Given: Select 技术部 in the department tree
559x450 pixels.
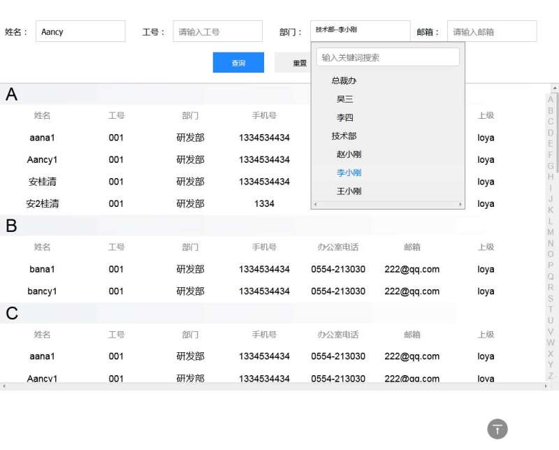Looking at the screenshot, I should click(344, 136).
